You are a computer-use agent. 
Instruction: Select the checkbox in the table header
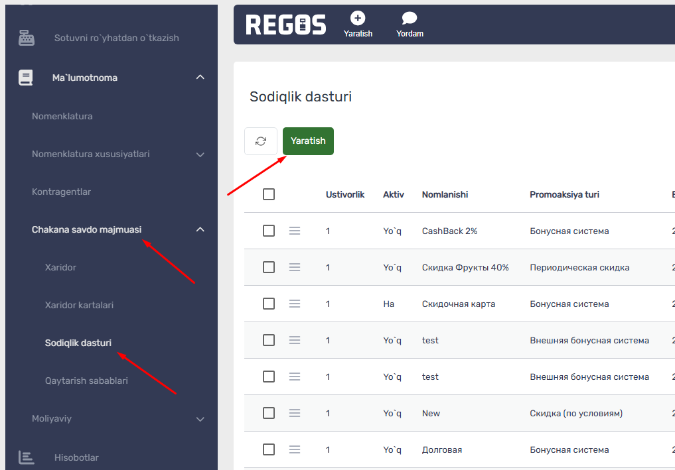click(269, 194)
